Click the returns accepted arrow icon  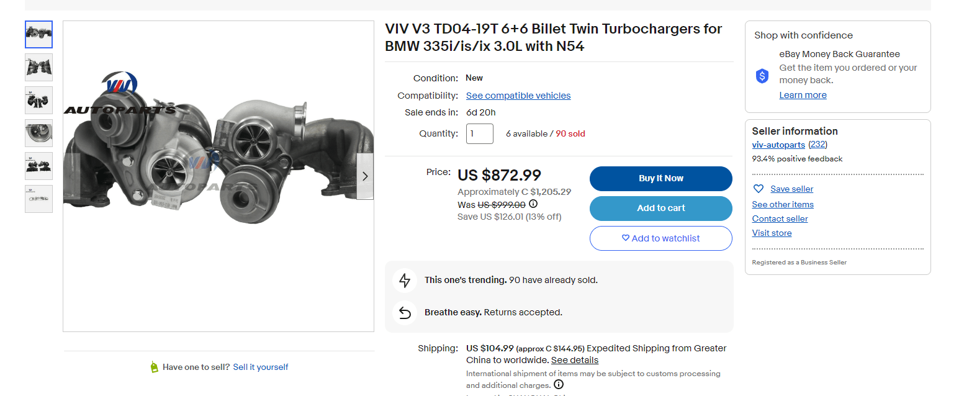(405, 312)
